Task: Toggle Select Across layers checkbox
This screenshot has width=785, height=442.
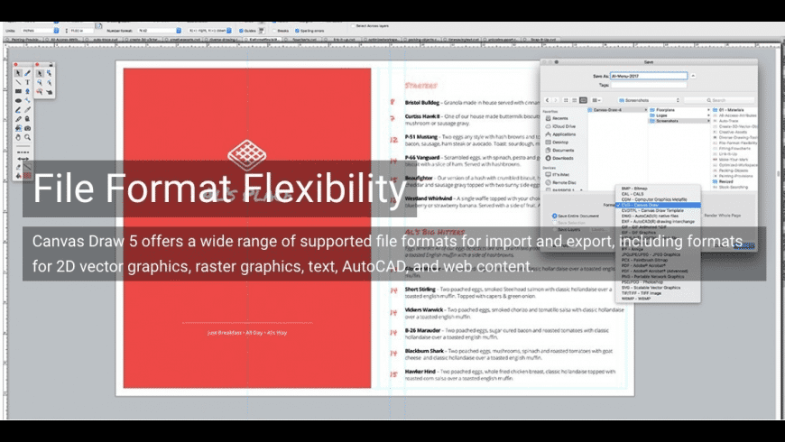Action: tap(353, 25)
